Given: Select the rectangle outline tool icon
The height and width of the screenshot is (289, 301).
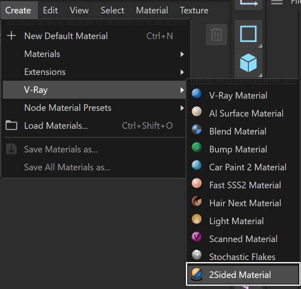Looking at the screenshot, I should point(248,34).
